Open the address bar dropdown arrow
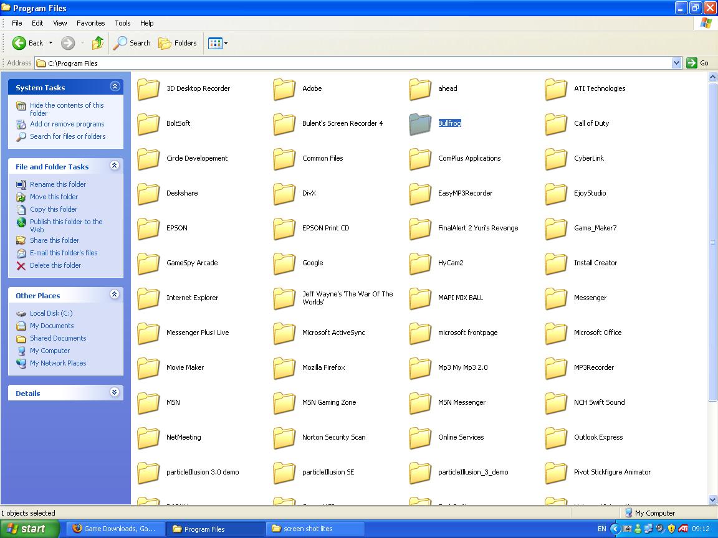Viewport: 718px width, 538px height. 676,63
